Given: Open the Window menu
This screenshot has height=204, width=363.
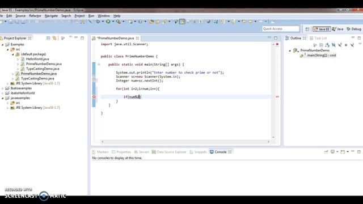Looking at the screenshot, I should (x=104, y=16).
